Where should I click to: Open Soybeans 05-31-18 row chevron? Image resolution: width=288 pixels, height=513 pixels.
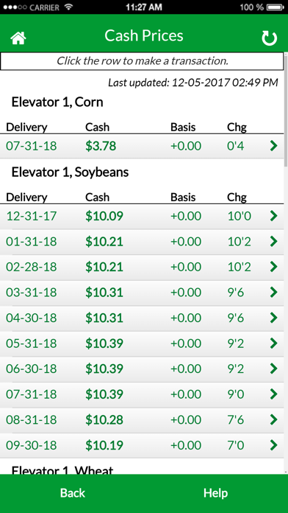(x=273, y=343)
